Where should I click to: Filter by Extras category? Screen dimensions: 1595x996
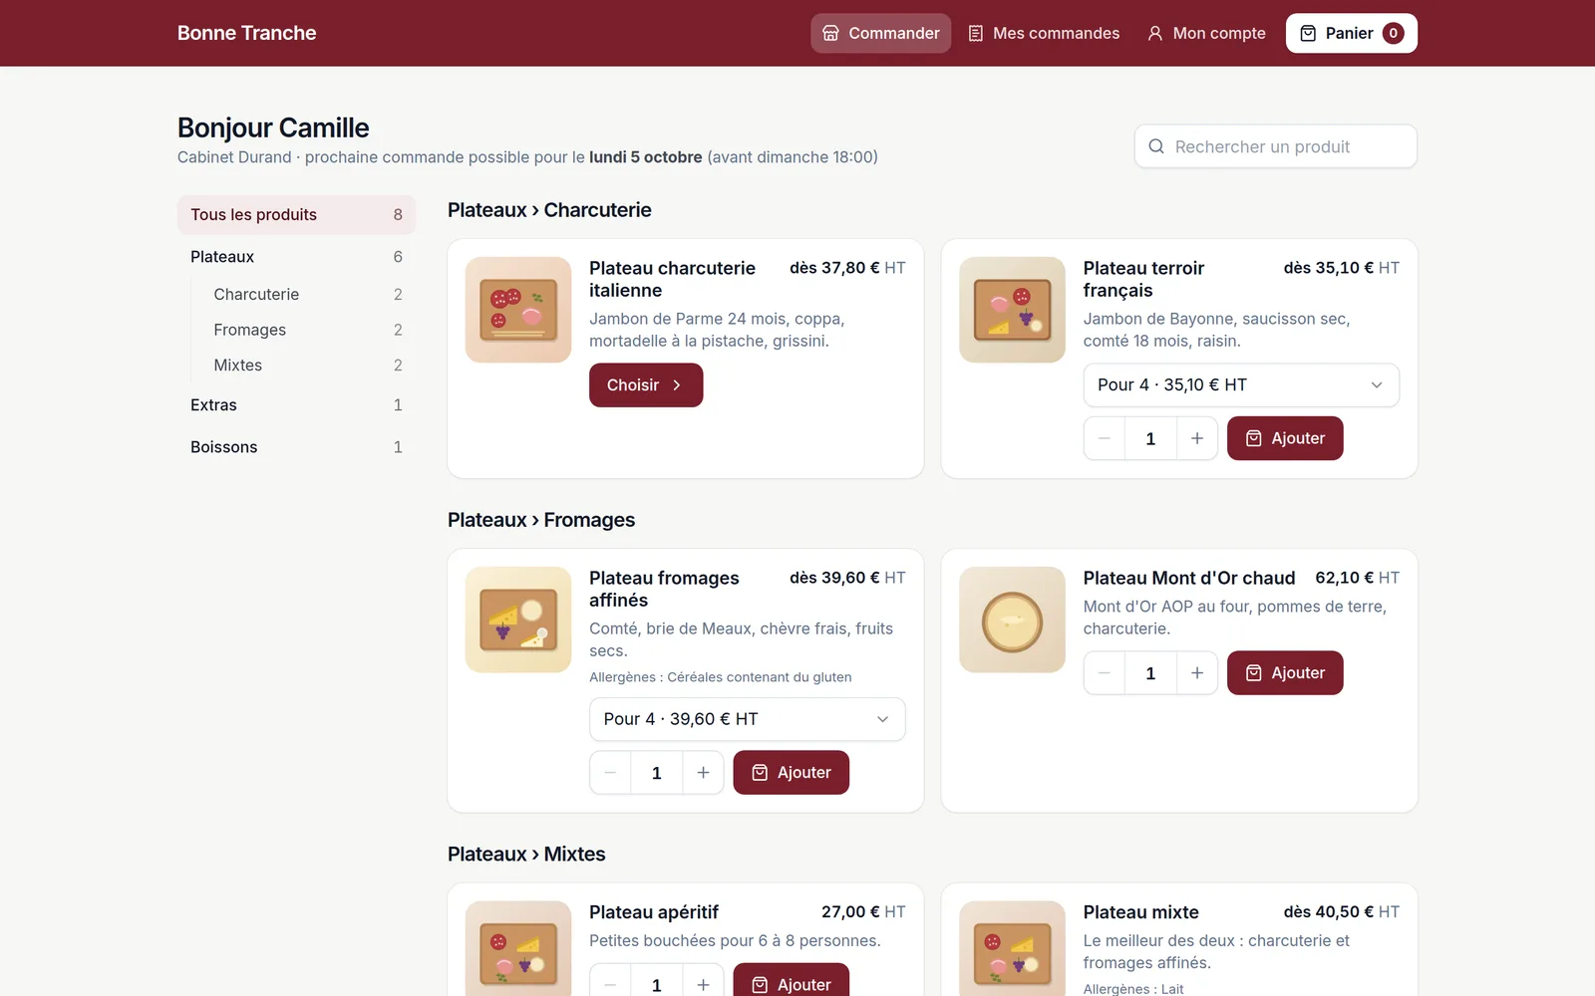click(x=296, y=405)
